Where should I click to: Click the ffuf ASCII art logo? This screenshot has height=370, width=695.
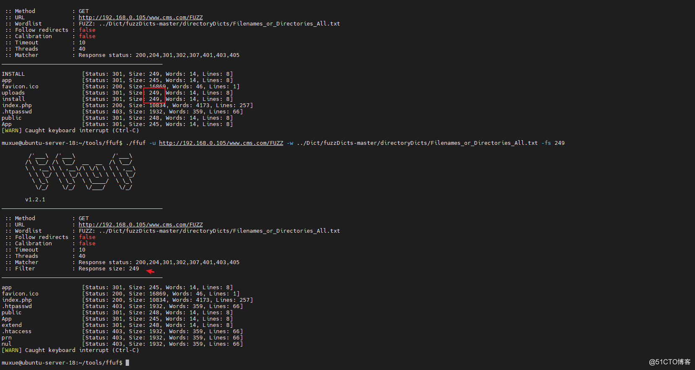pyautogui.click(x=80, y=172)
